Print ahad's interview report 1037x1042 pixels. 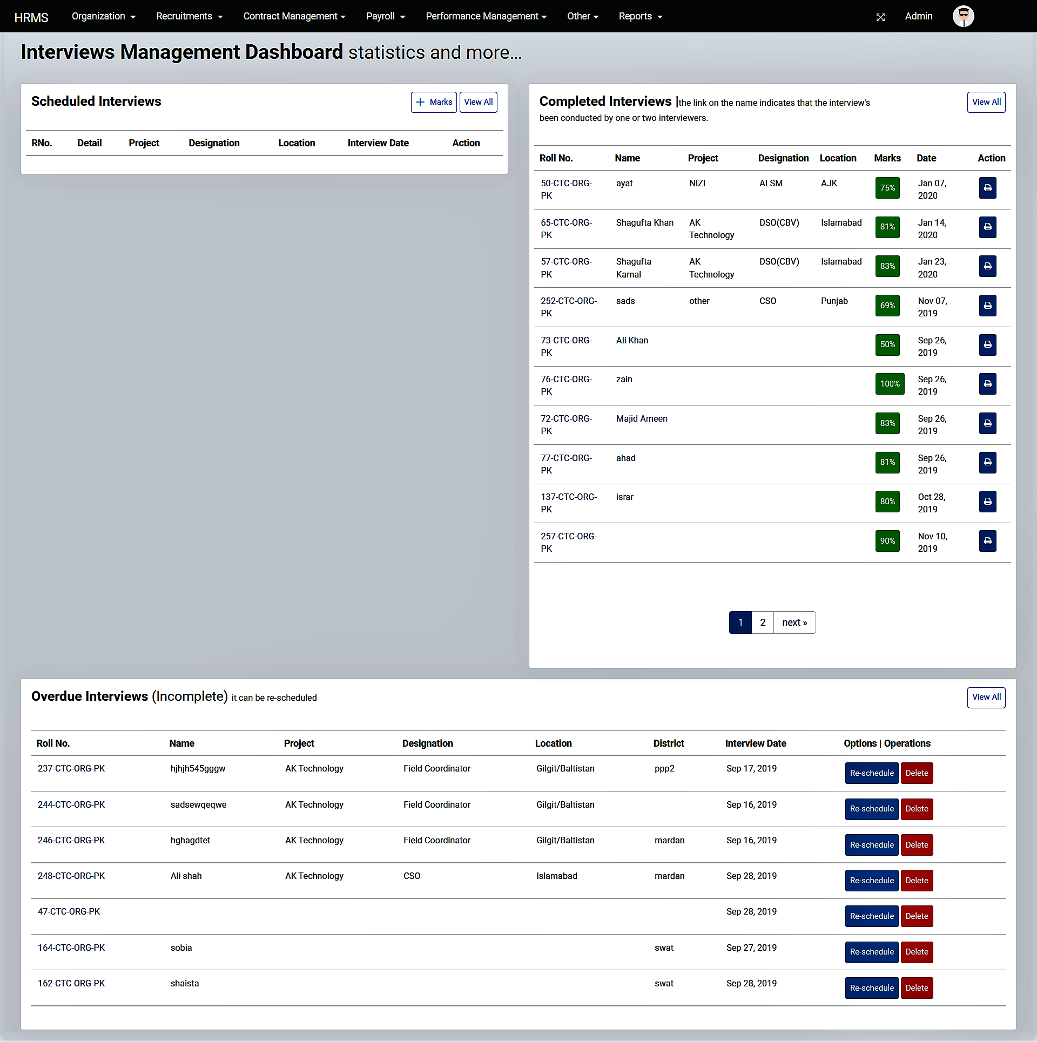(987, 462)
